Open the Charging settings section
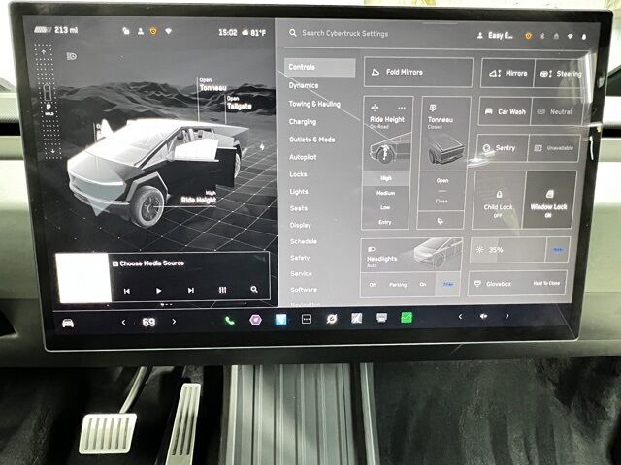Screen dimensions: 621x465 [303, 122]
